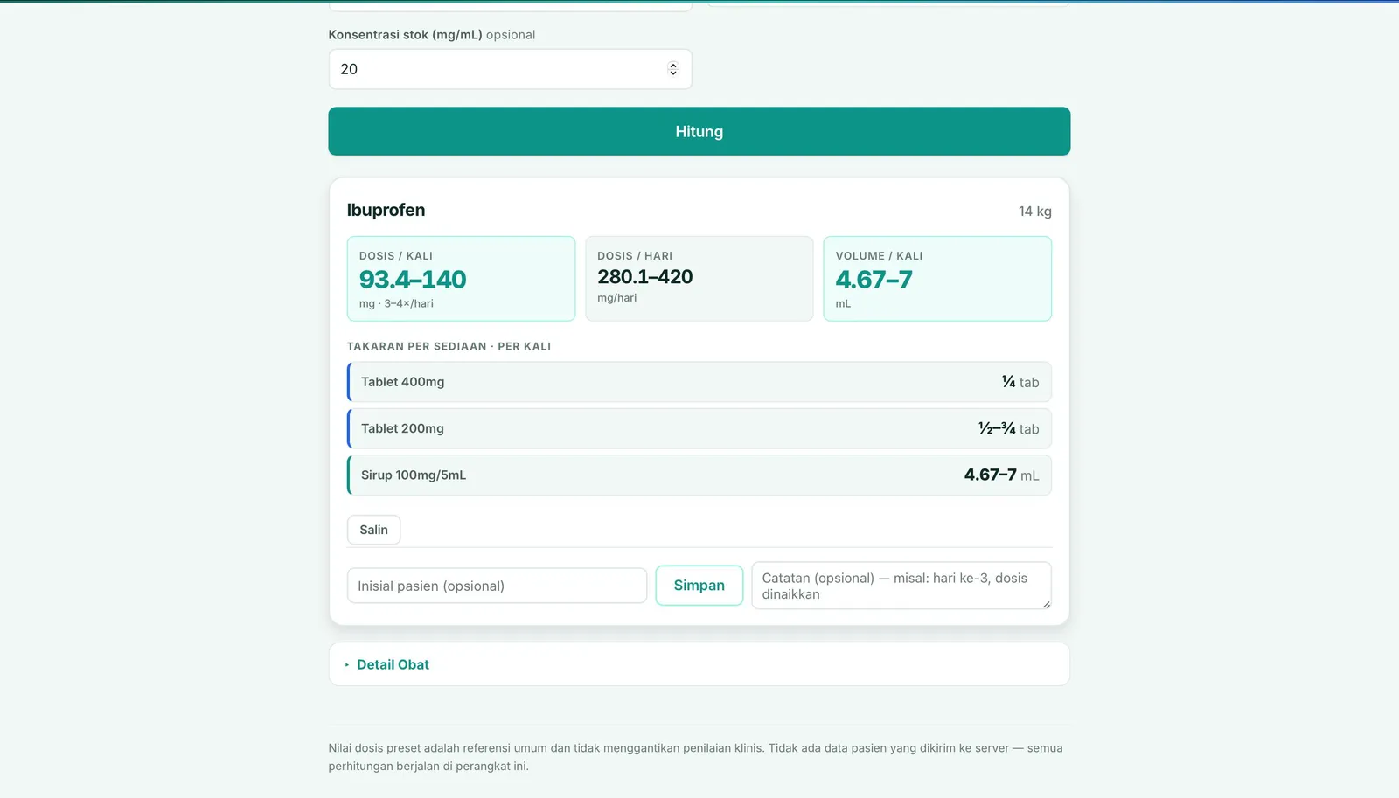Copy results with the Salin button
The height and width of the screenshot is (798, 1399).
coord(373,530)
